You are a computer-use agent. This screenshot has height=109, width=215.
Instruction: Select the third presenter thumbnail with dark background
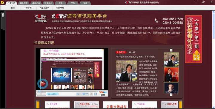[x=171, y=88]
